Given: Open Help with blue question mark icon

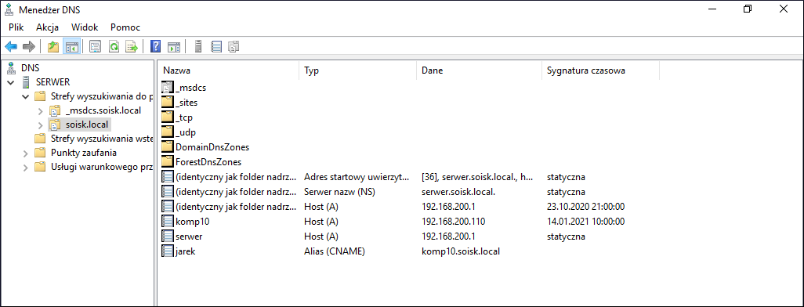Looking at the screenshot, I should (155, 47).
